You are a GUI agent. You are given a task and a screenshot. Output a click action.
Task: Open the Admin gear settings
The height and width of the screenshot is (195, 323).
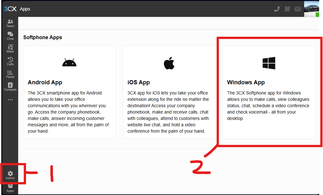10,175
